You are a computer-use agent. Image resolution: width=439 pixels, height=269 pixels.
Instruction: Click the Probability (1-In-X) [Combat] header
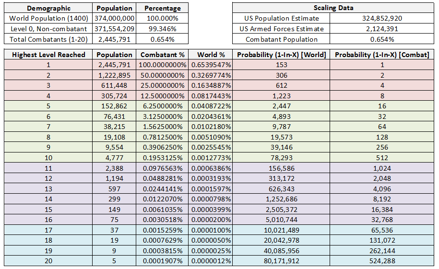coord(382,55)
